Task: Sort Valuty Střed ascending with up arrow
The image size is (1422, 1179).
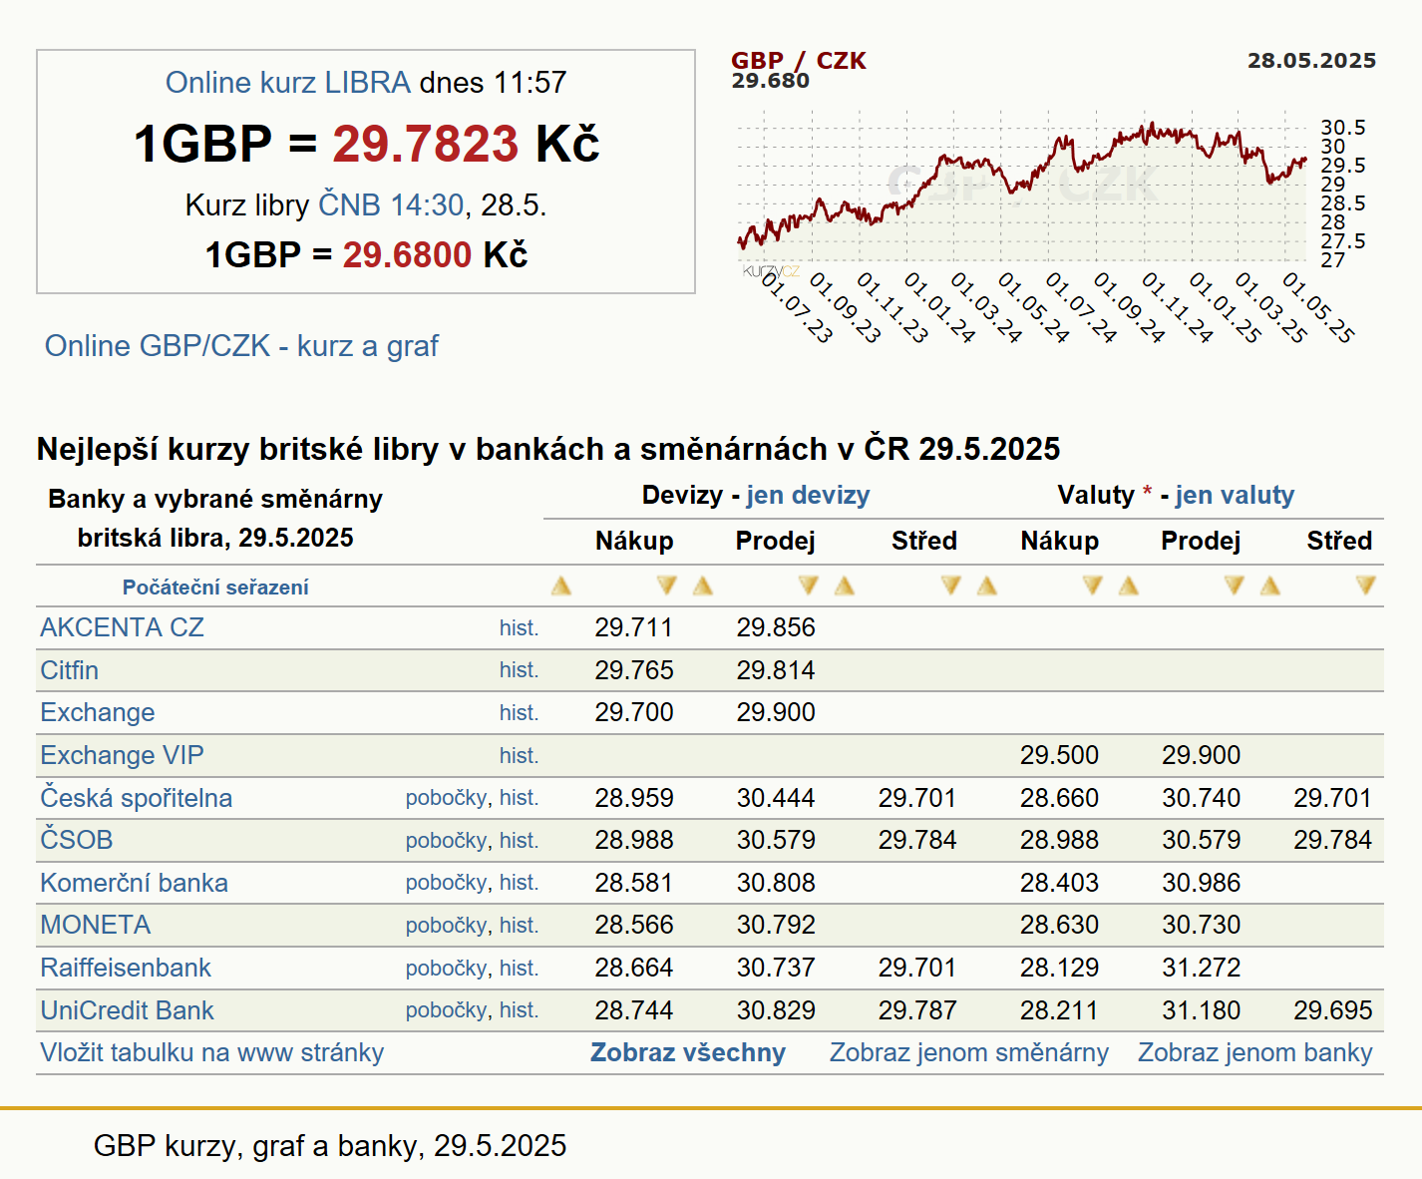Action: pos(1270,586)
